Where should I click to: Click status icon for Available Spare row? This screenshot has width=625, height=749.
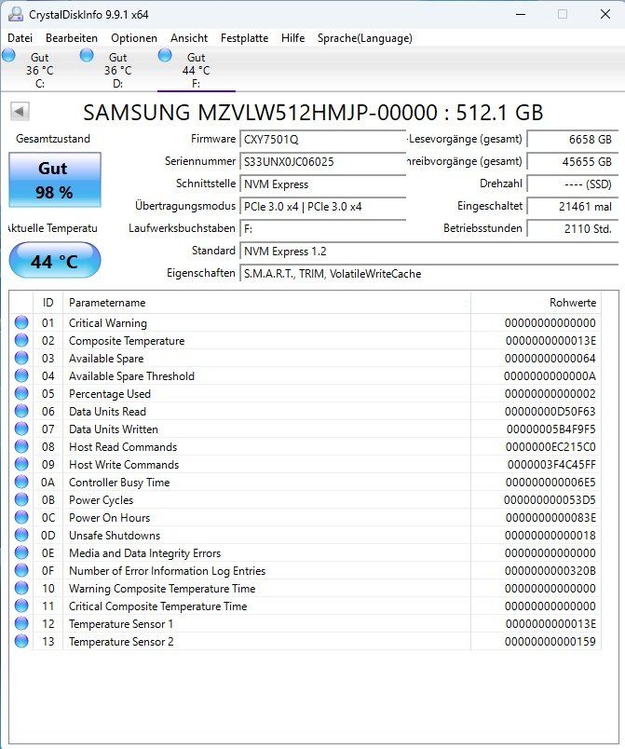pyautogui.click(x=21, y=358)
